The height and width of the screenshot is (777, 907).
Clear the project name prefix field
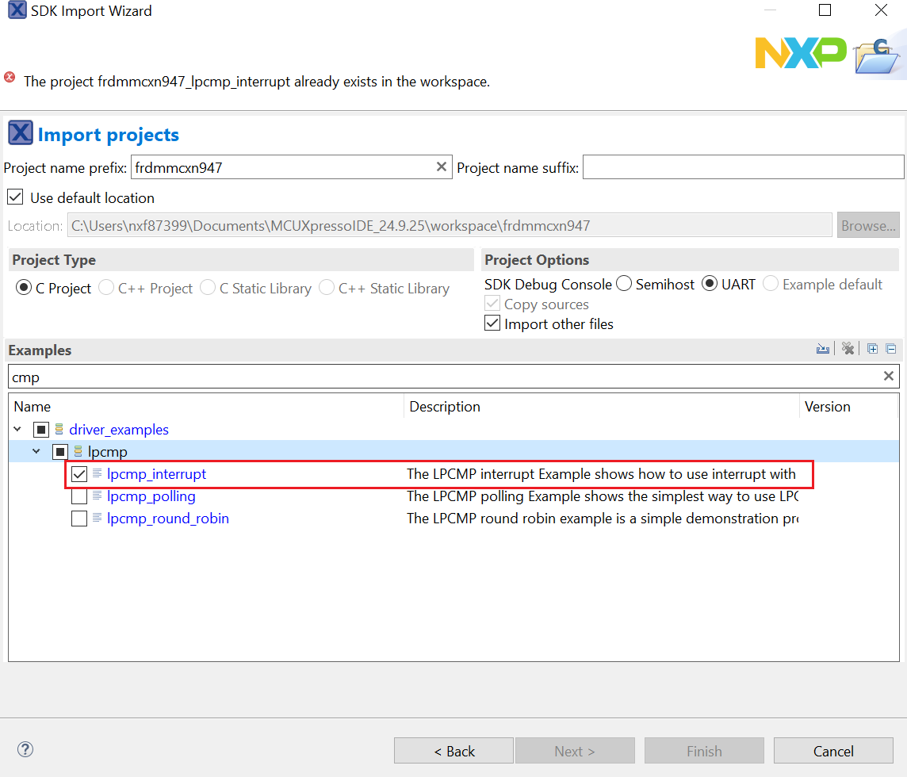point(441,166)
